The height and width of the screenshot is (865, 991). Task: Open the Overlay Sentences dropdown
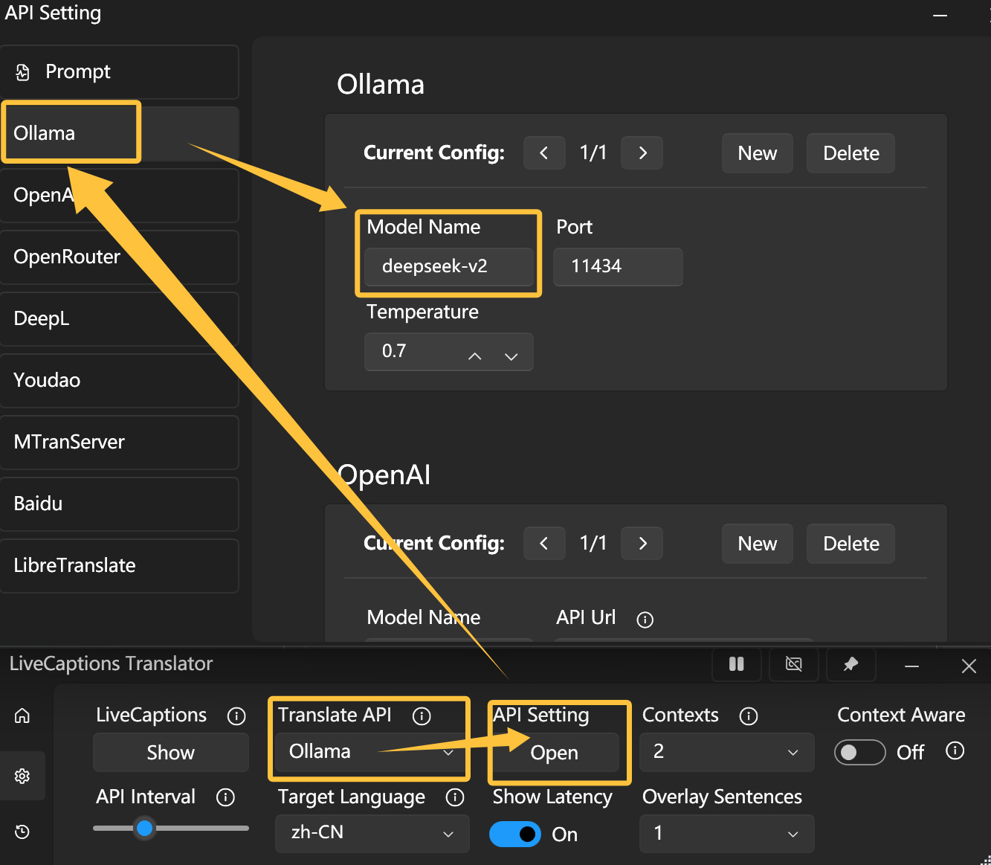click(726, 833)
